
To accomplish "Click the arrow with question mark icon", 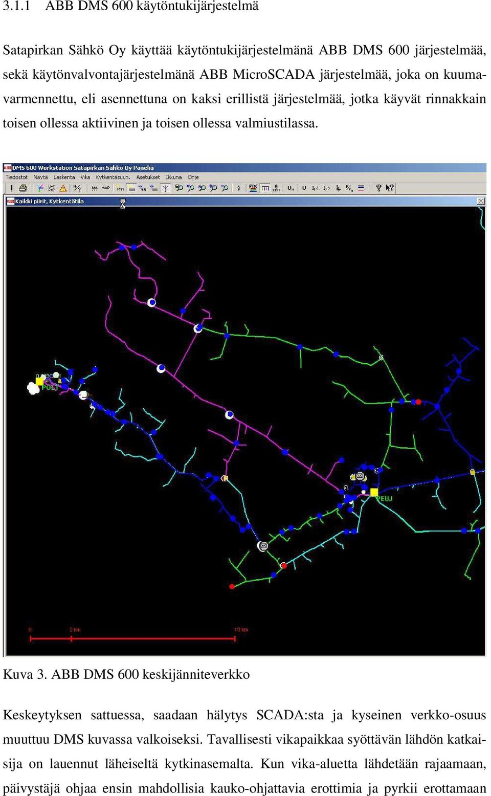I will (390, 188).
